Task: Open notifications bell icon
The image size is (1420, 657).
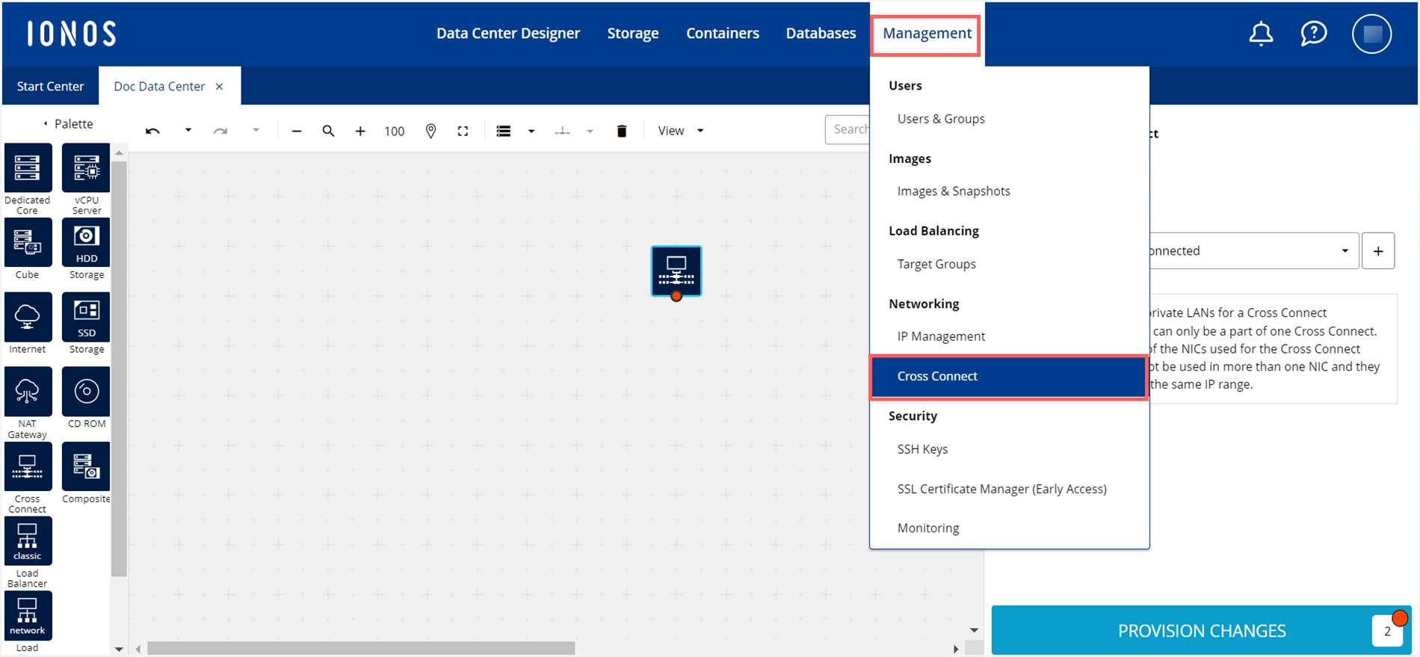Action: coord(1261,34)
